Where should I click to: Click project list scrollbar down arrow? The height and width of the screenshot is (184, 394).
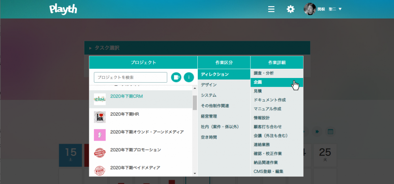(x=195, y=174)
